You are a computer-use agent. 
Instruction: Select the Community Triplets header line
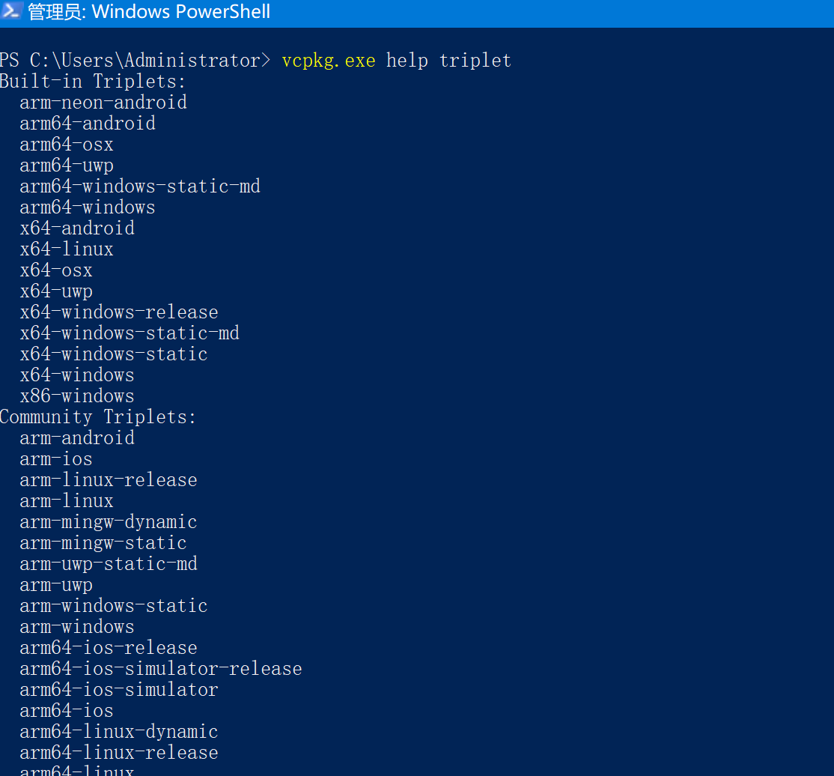tap(98, 416)
